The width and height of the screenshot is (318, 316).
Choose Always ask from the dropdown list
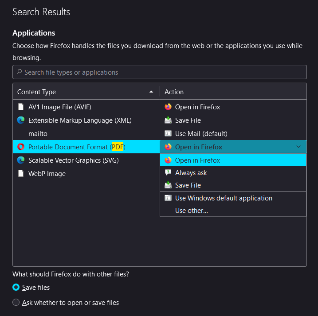(233, 173)
